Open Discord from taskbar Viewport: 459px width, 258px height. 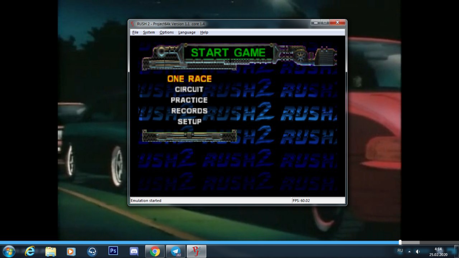(x=134, y=251)
